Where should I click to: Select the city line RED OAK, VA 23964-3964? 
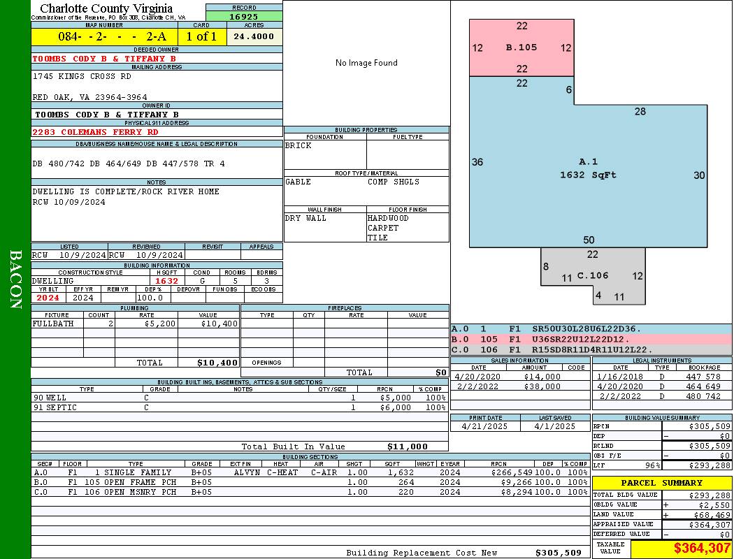(x=90, y=97)
